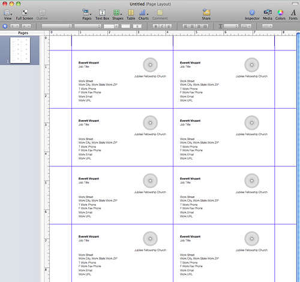
Task: Open the Media browser
Action: tap(268, 14)
